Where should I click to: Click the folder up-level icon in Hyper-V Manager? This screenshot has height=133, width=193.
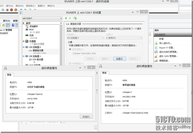[3, 25]
